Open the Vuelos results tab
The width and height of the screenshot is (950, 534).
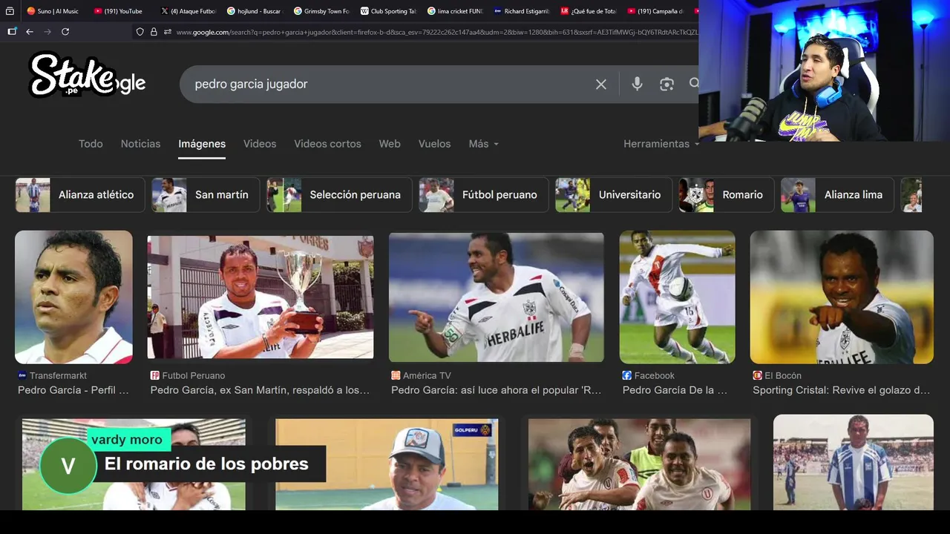[434, 144]
